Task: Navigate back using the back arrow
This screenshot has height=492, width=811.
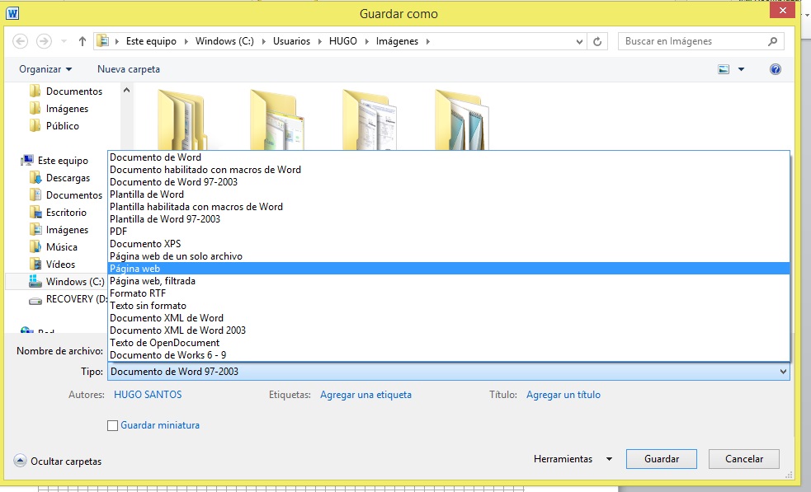Action: coord(20,40)
